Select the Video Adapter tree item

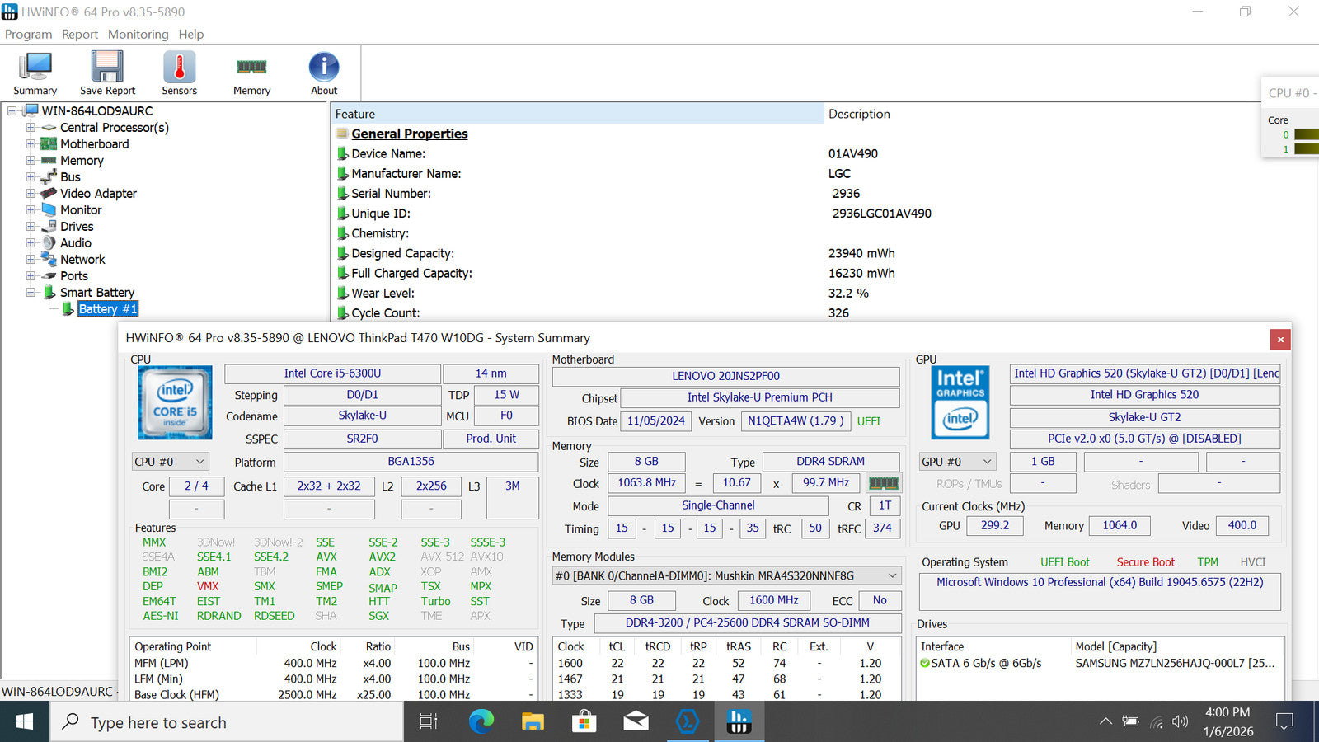(98, 194)
